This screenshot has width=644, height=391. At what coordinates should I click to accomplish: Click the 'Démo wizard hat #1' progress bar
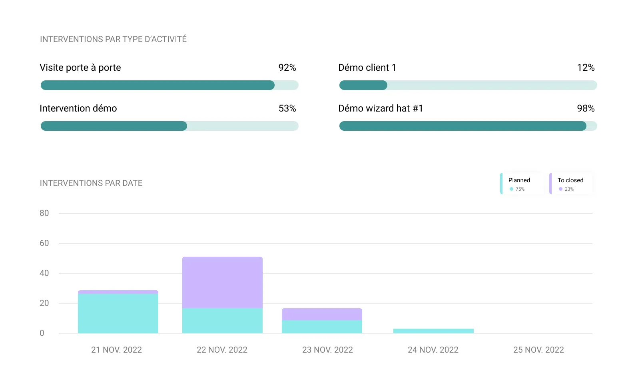coord(468,126)
